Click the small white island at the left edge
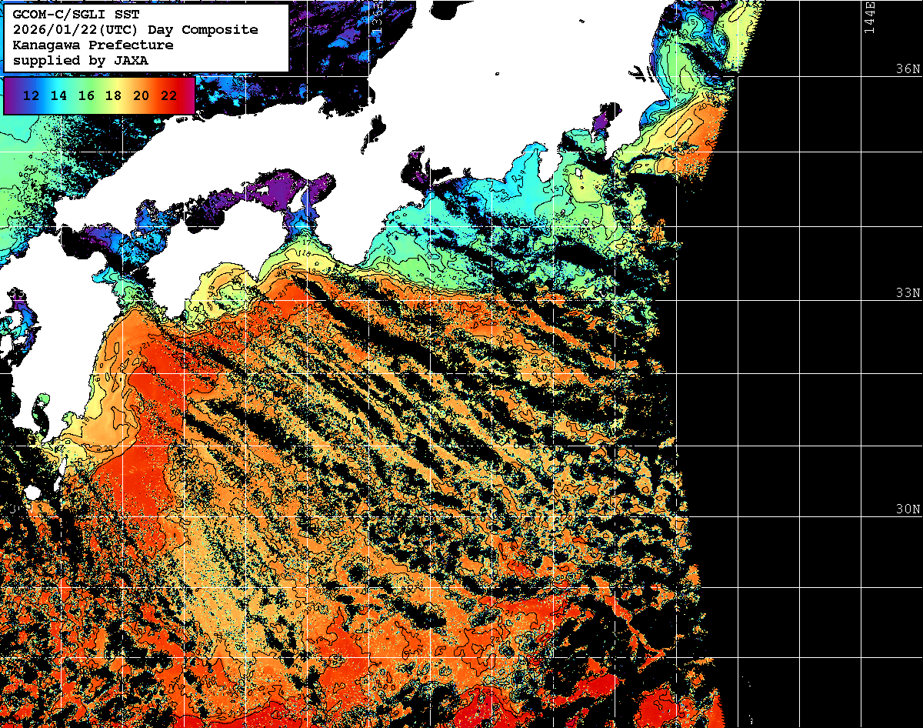Viewport: 923px width, 728px height. [x=32, y=493]
